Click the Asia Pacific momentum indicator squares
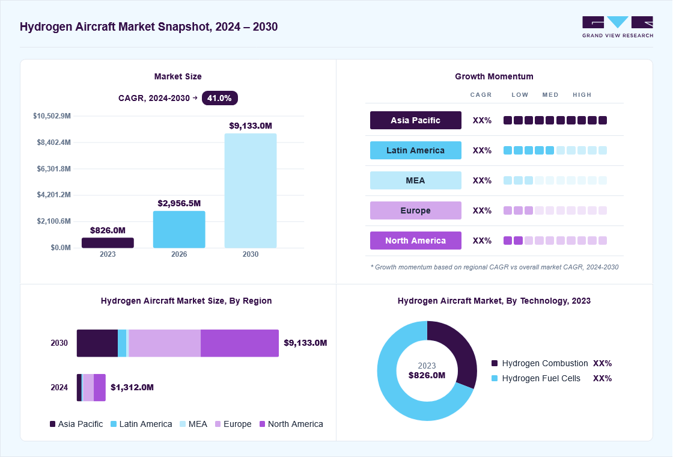The image size is (673, 457). [555, 120]
